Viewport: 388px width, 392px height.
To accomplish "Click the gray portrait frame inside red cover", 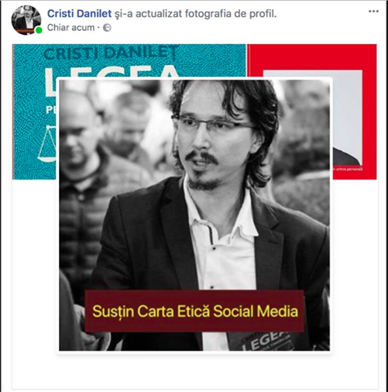I will (x=346, y=116).
